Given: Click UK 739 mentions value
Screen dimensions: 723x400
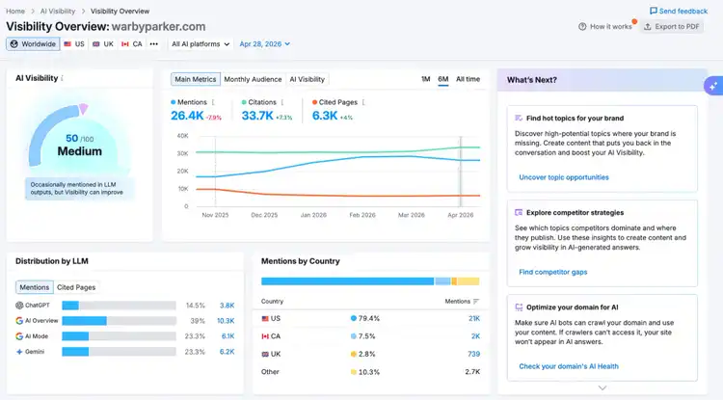Looking at the screenshot, I should (473, 354).
